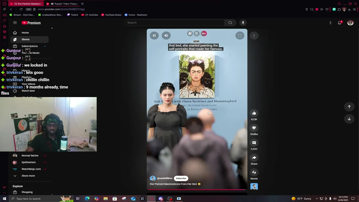The height and width of the screenshot is (202, 359).
Task: Open the Windows Start menu
Action: [4, 199]
